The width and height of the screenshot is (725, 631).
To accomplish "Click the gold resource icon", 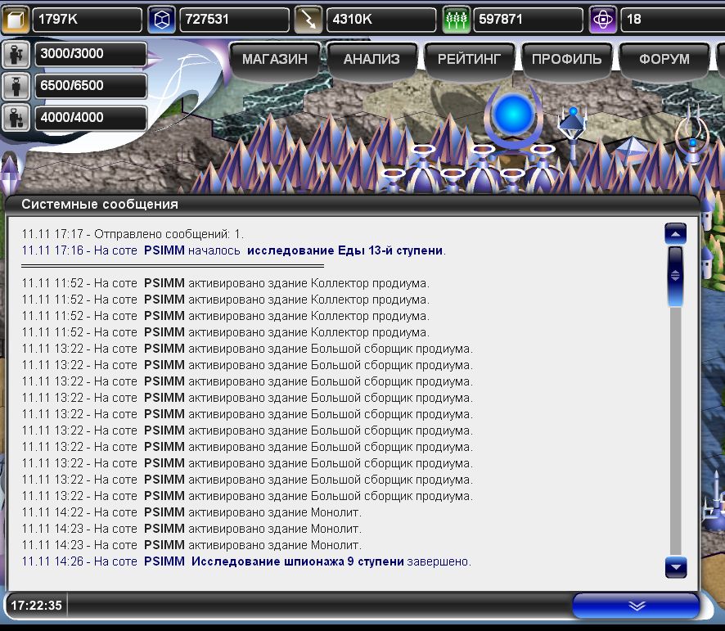I will pyautogui.click(x=16, y=20).
